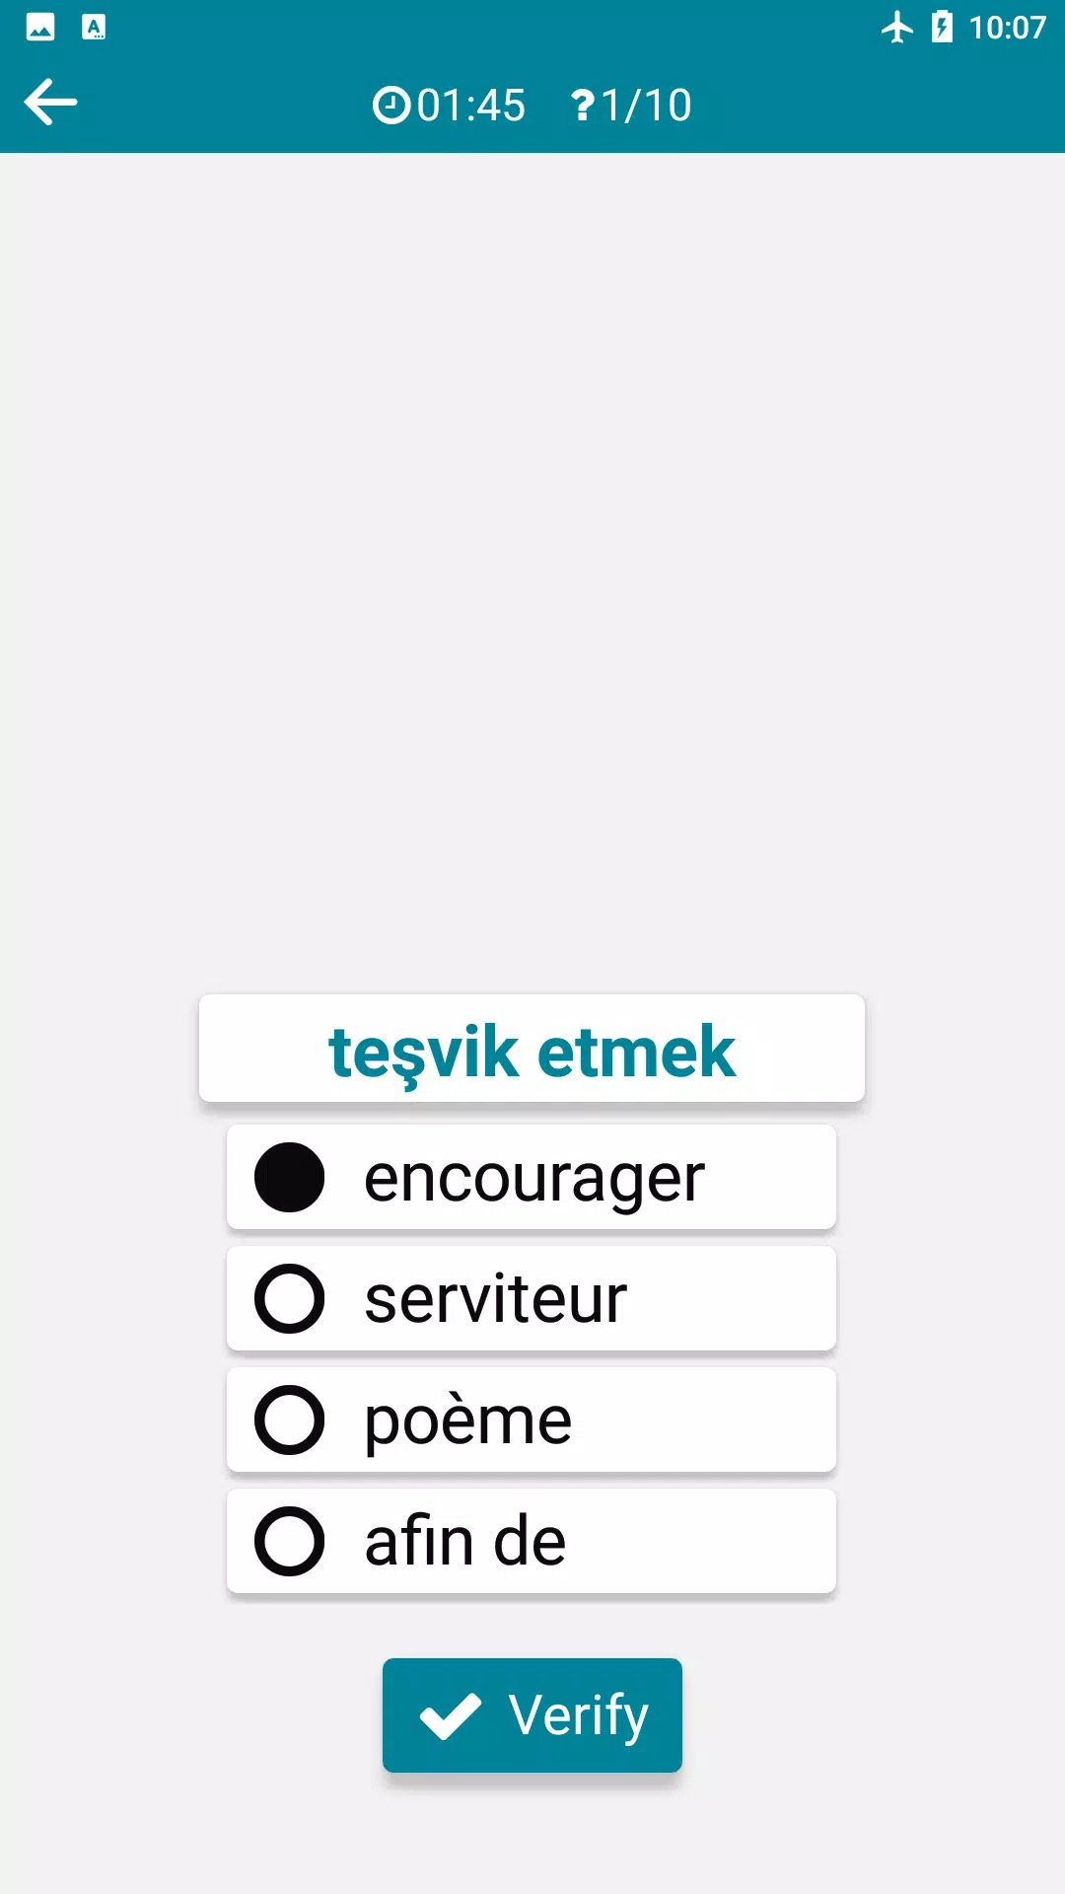Select the poème radio button
1065x1894 pixels.
point(289,1420)
